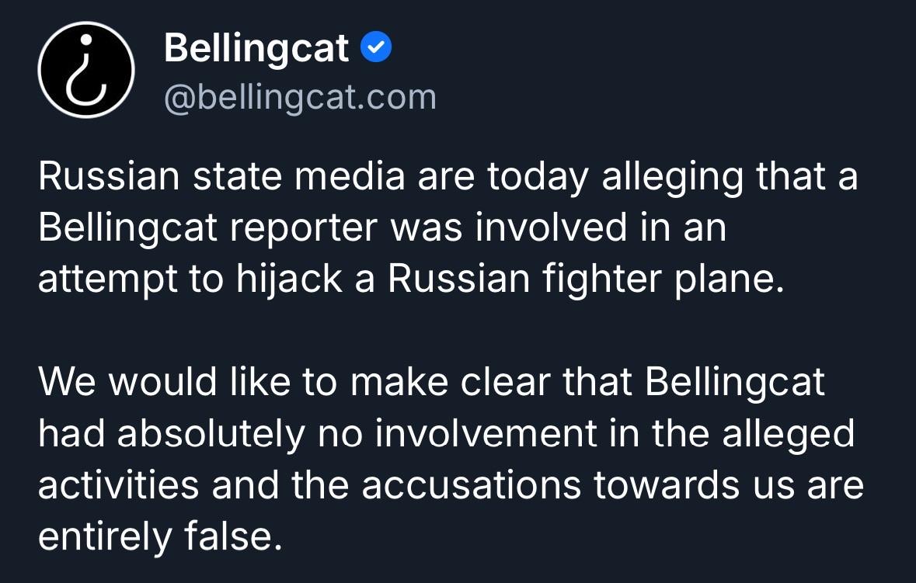
Task: Click the word "accusations" in the post
Action: (471, 486)
